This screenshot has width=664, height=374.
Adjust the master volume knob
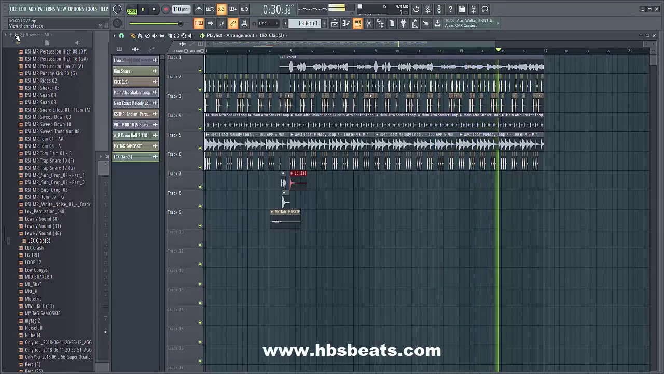(x=117, y=9)
